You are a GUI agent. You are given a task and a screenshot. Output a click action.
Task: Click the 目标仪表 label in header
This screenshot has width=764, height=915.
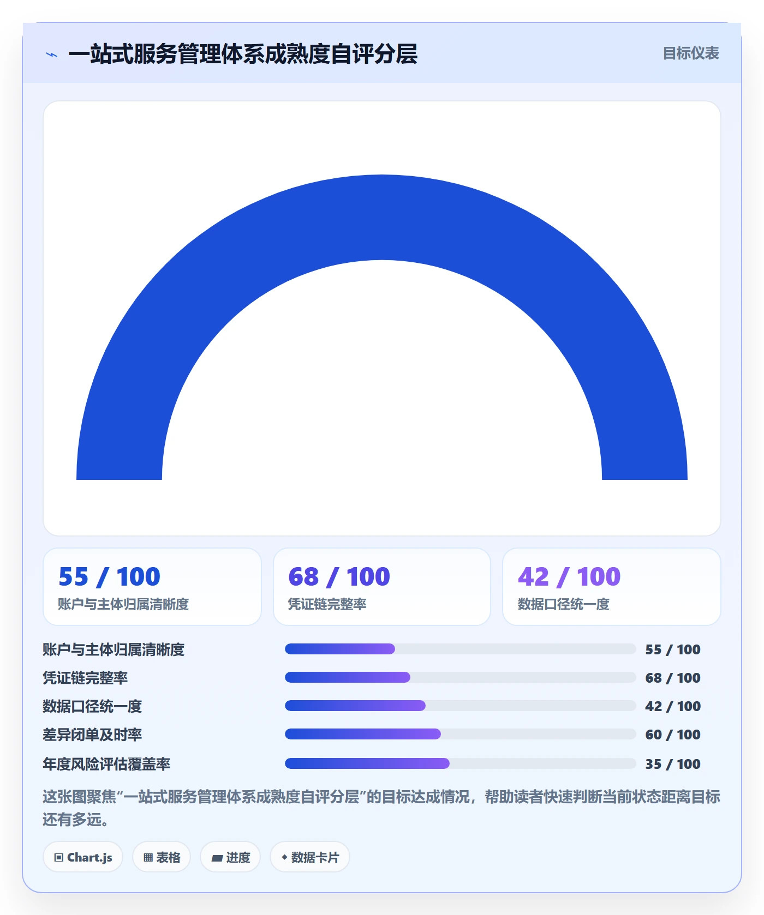pos(691,53)
